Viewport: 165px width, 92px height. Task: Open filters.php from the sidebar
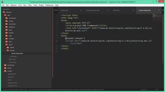click(12, 59)
